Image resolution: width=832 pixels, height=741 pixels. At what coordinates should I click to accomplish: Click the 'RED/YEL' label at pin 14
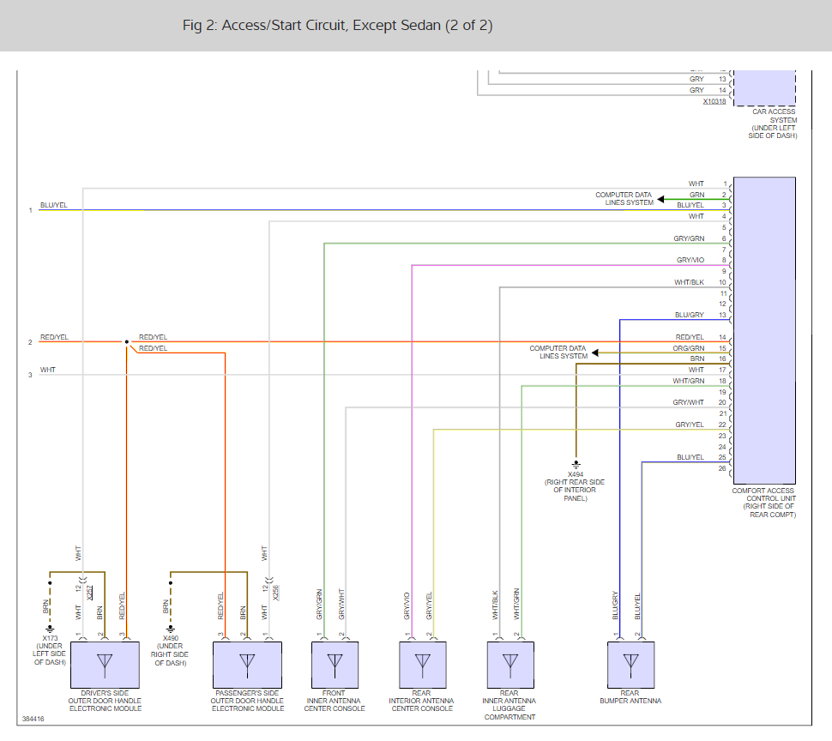pos(690,337)
